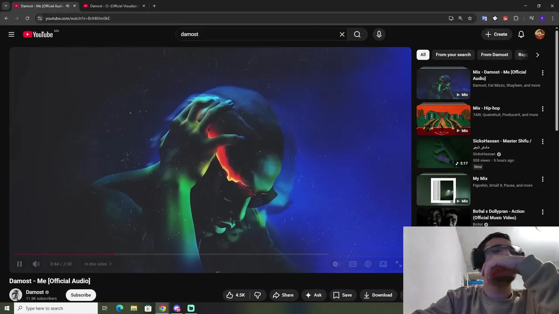Like this video
This screenshot has height=314, width=559.
(x=235, y=295)
